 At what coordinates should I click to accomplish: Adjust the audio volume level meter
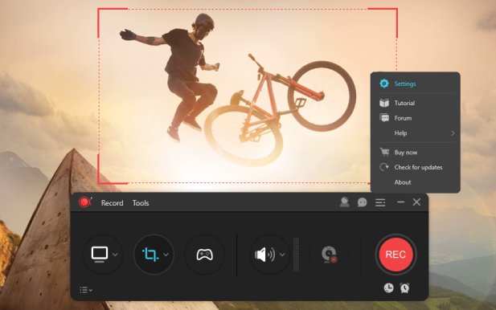(x=296, y=255)
